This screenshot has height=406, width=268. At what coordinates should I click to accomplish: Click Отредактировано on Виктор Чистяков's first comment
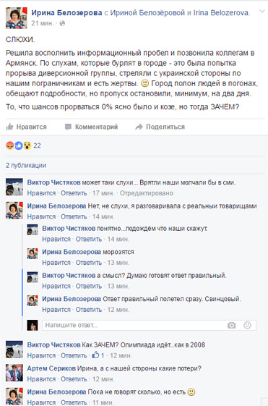coord(147,193)
